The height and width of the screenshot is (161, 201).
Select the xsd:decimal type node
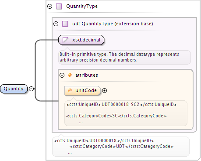coord(81,40)
